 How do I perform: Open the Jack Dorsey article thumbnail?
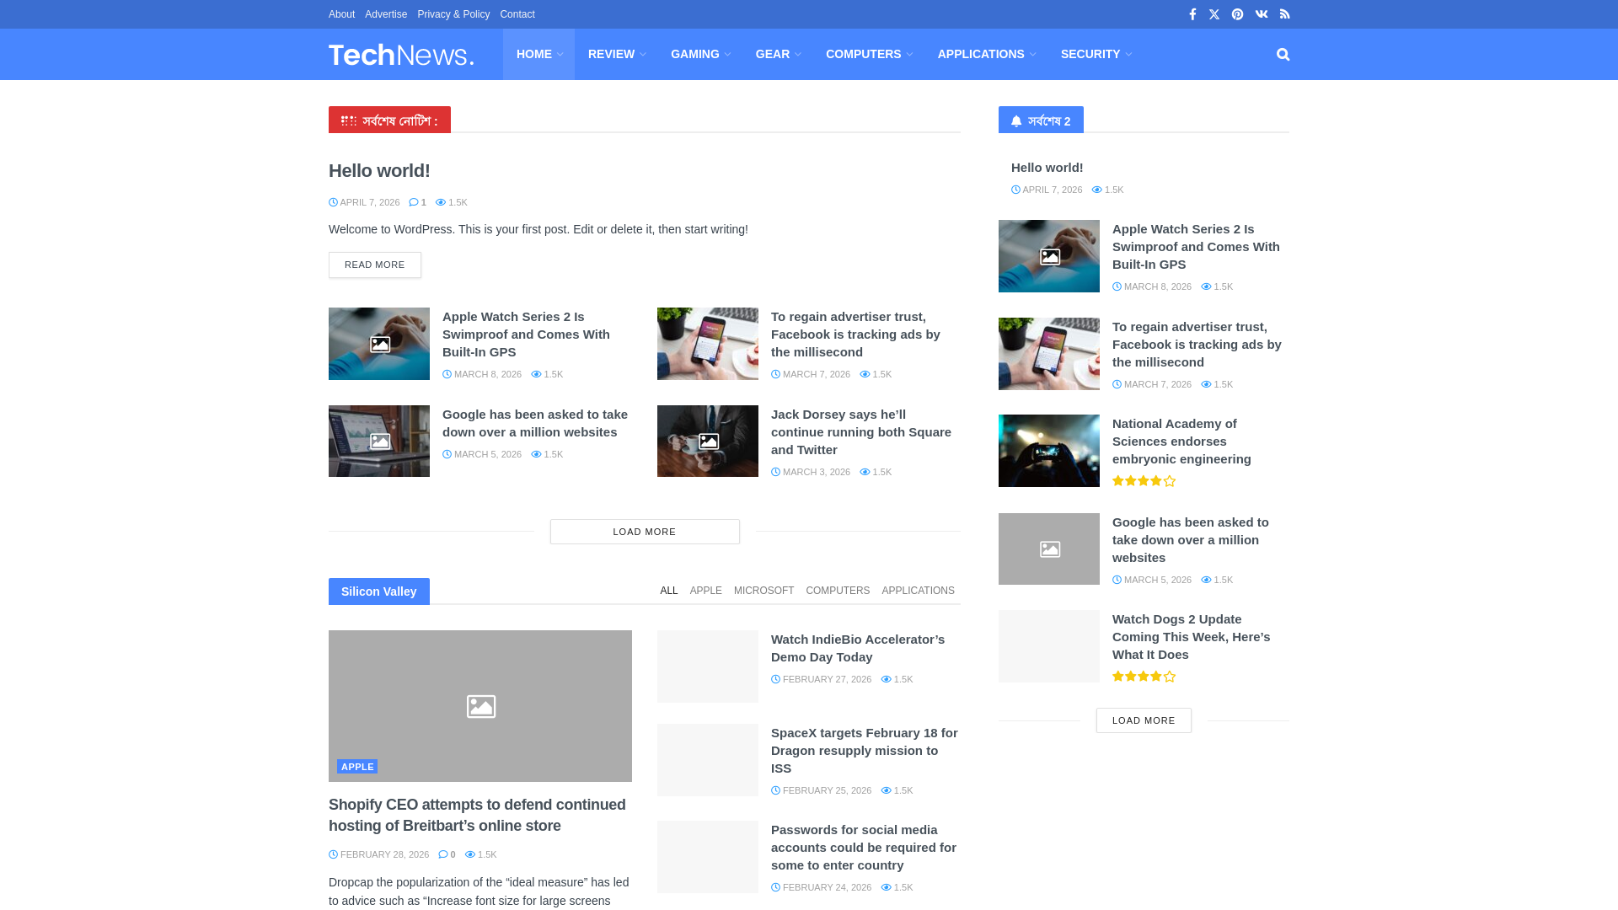pos(708,441)
